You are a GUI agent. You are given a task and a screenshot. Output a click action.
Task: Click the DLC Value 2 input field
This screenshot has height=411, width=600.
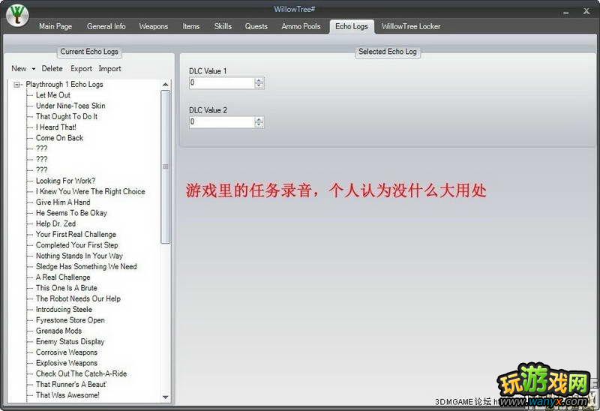pyautogui.click(x=222, y=121)
